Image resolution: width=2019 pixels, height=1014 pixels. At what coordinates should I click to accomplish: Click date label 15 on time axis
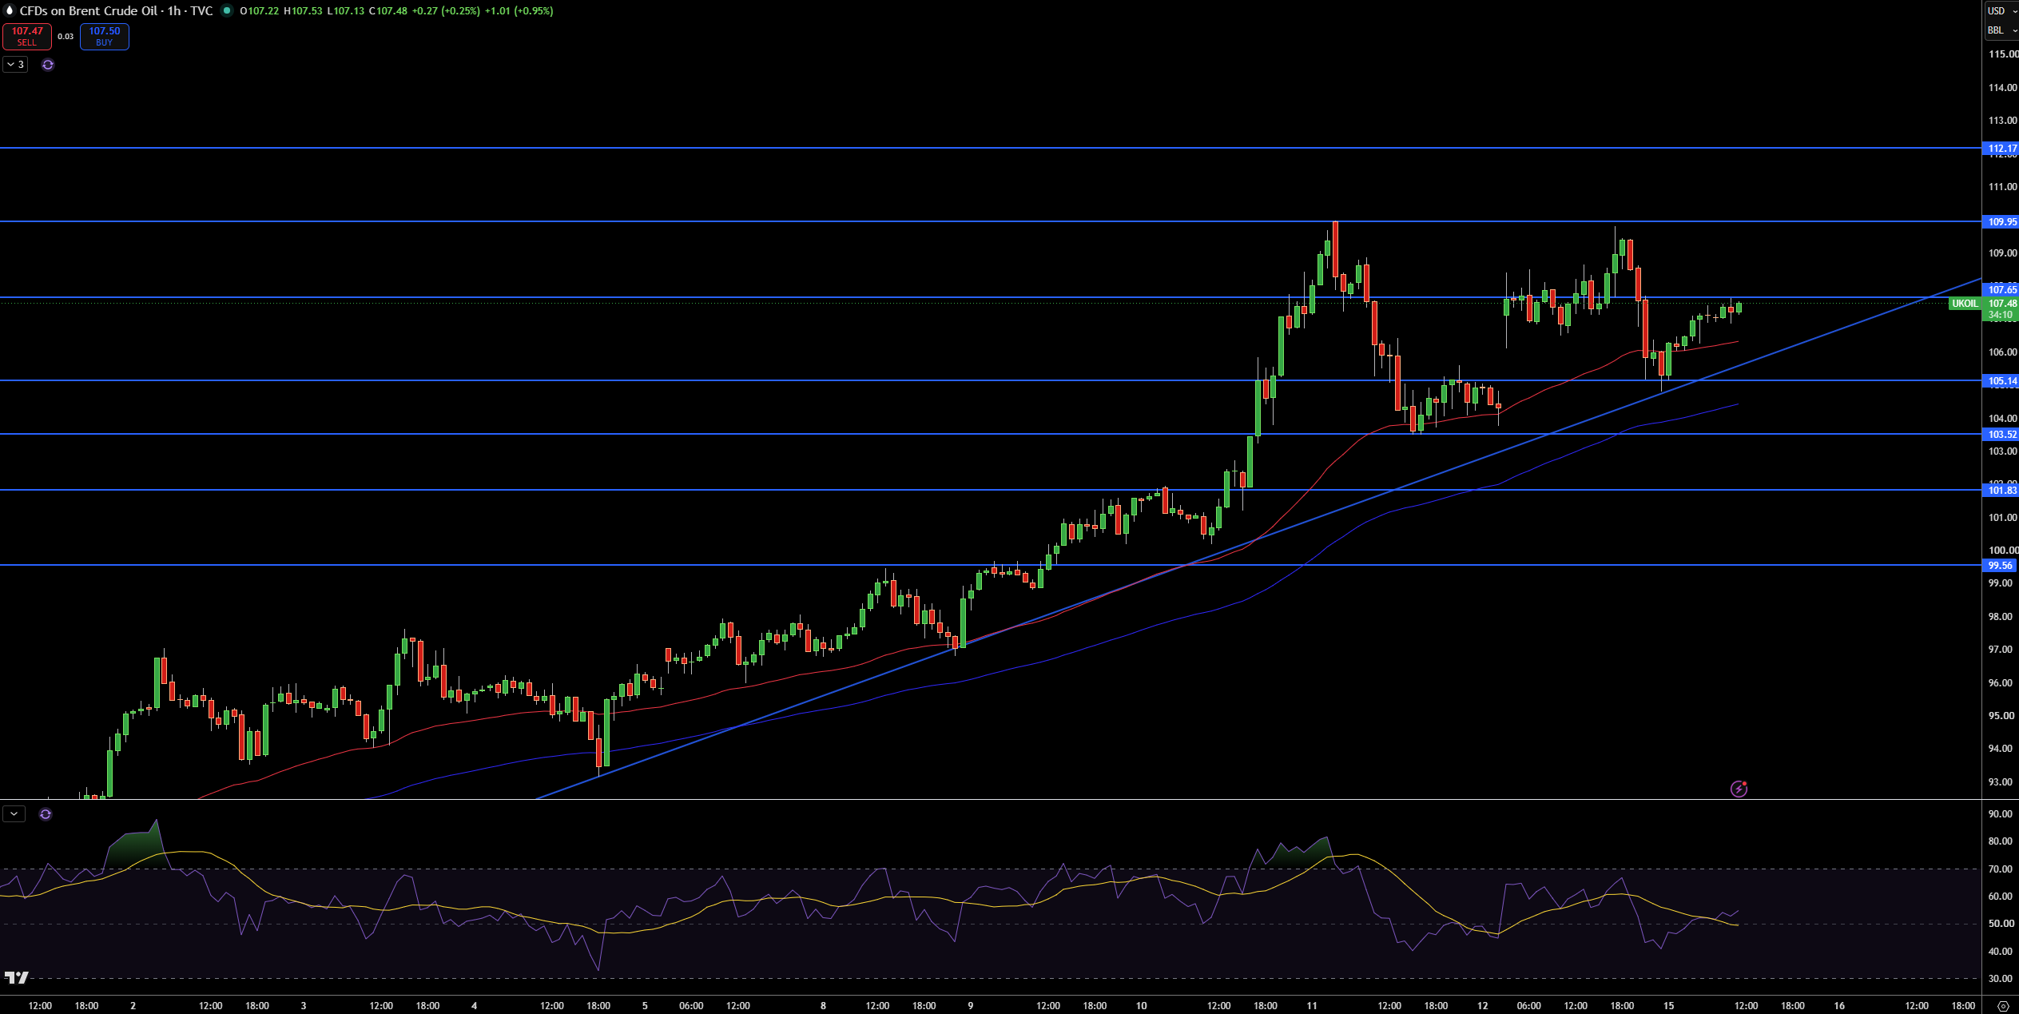point(1668,1005)
